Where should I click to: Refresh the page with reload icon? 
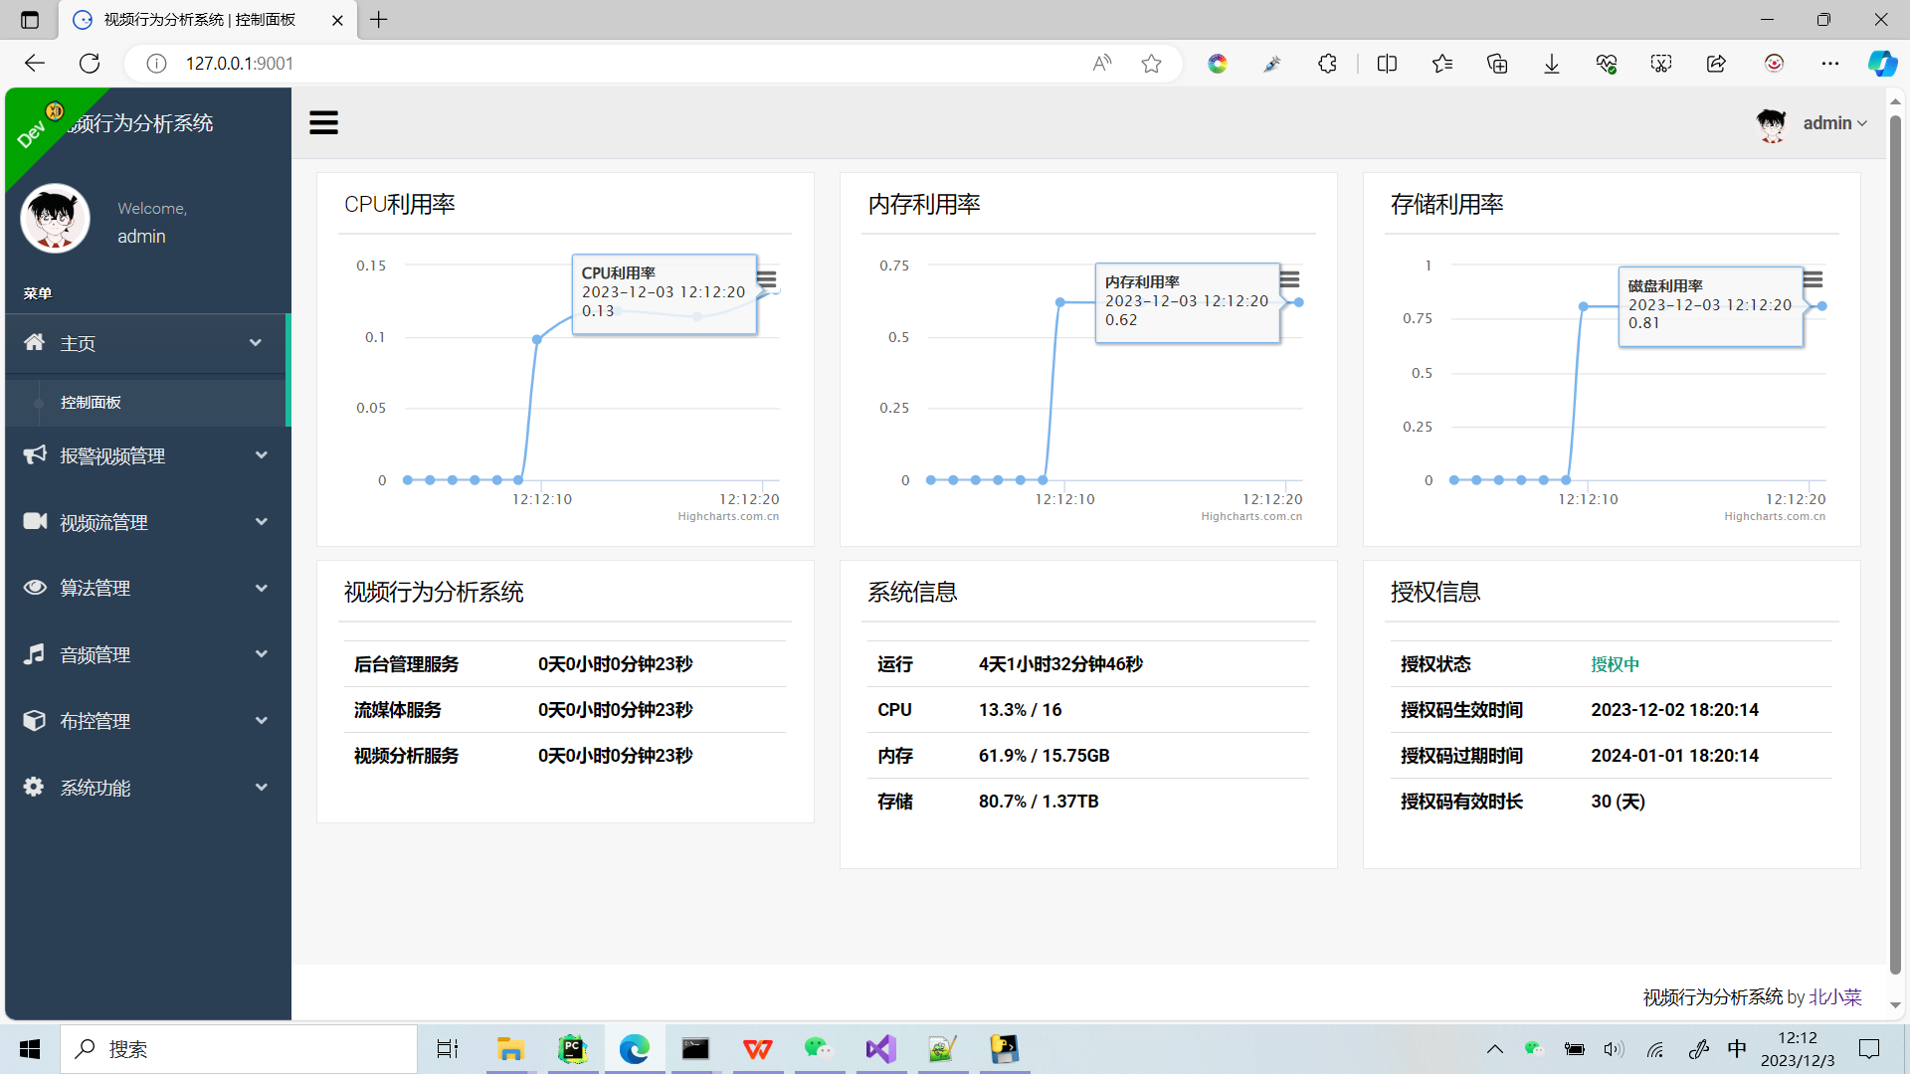(90, 64)
